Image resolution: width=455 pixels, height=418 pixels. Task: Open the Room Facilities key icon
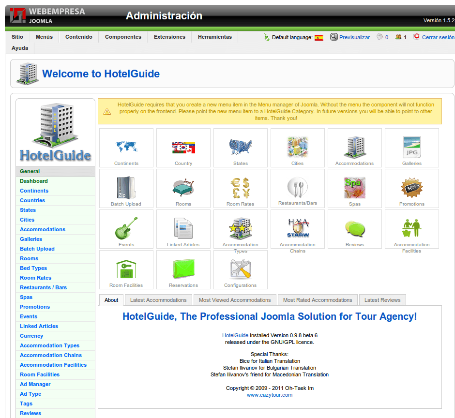click(126, 269)
